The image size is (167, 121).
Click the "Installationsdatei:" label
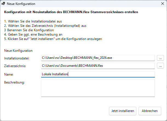(x=17, y=58)
